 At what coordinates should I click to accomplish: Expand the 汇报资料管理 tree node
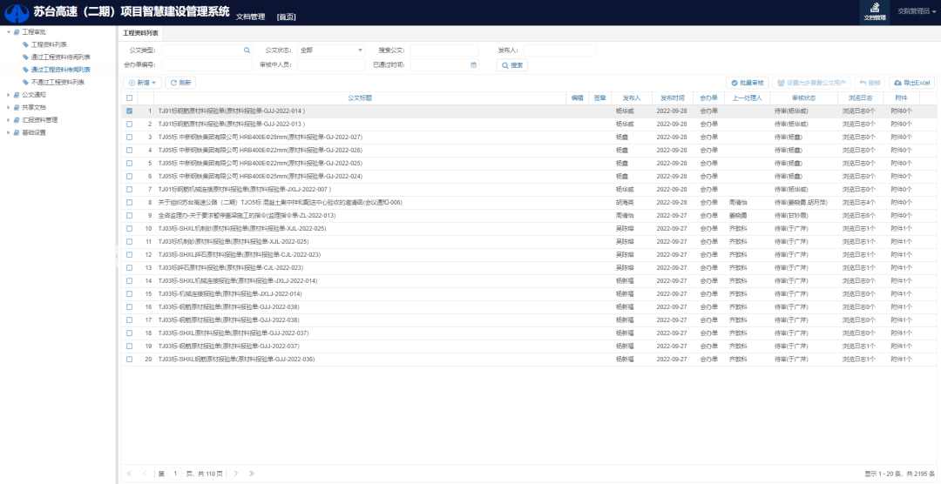tap(9, 120)
